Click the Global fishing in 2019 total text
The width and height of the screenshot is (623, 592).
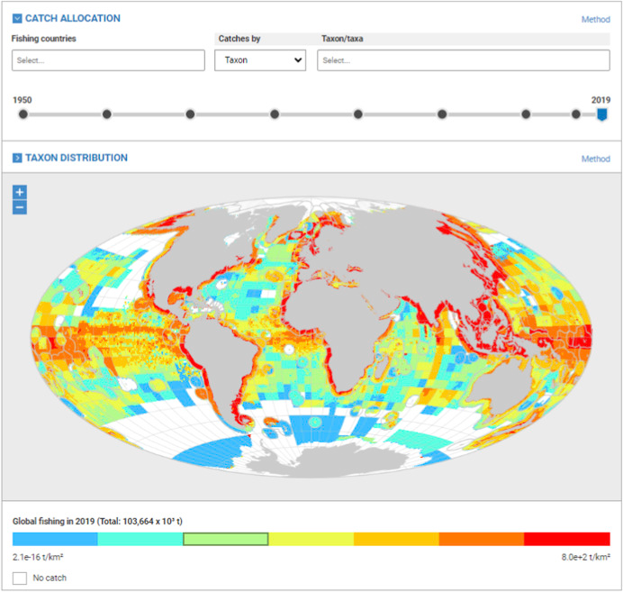coord(97,521)
